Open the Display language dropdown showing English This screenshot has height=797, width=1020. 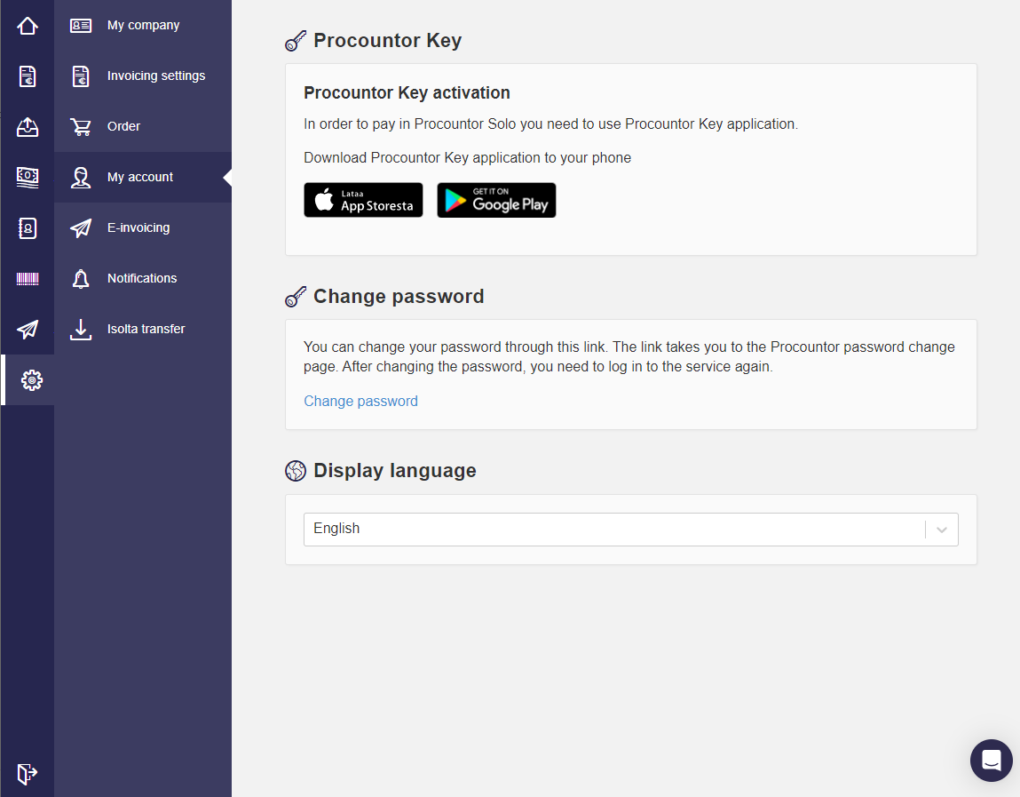(x=630, y=530)
